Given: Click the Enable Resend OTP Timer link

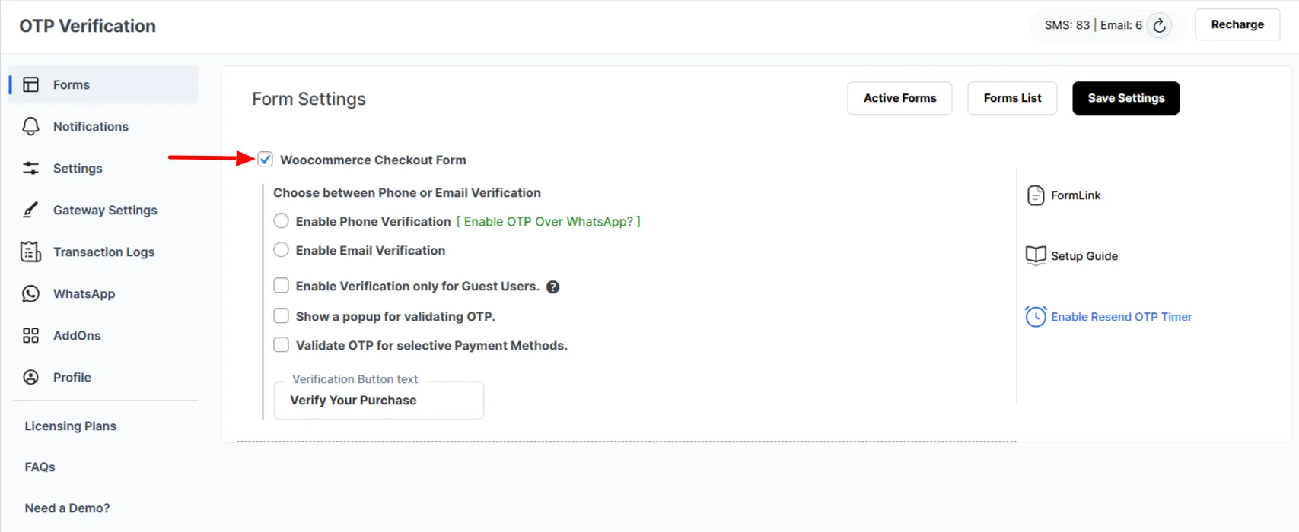Looking at the screenshot, I should (1122, 317).
